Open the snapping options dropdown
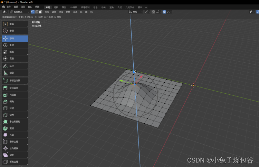The image size is (259, 167). tap(158, 12)
